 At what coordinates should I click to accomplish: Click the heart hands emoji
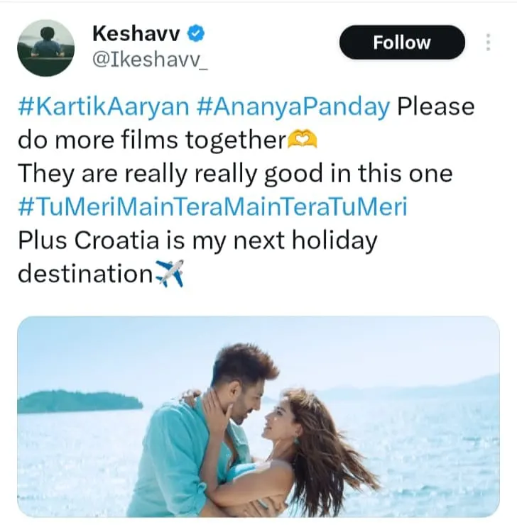pos(303,140)
